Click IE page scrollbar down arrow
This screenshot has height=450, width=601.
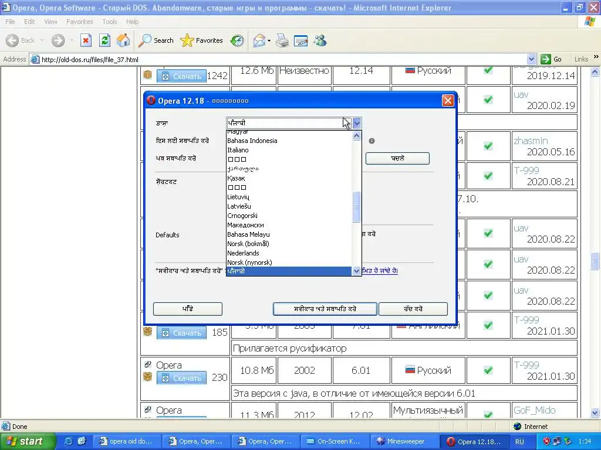click(595, 412)
